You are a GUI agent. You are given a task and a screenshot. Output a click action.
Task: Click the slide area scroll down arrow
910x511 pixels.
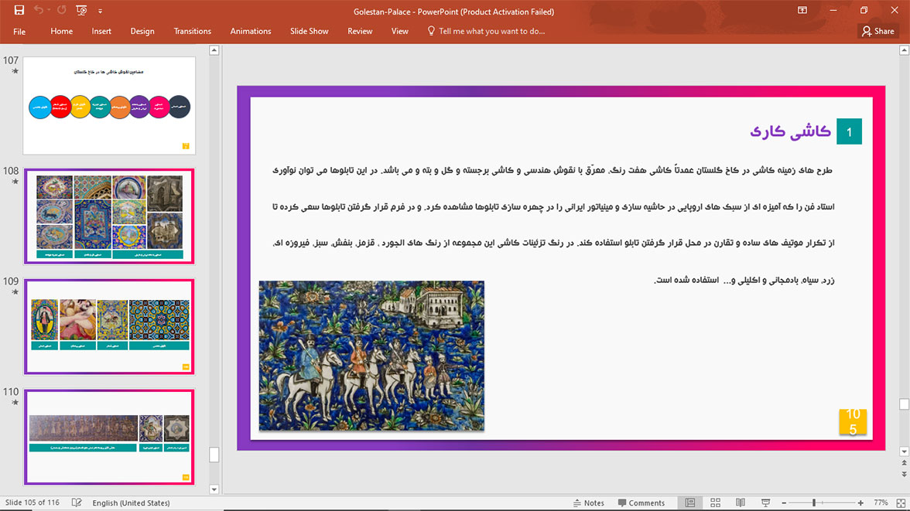pos(904,451)
